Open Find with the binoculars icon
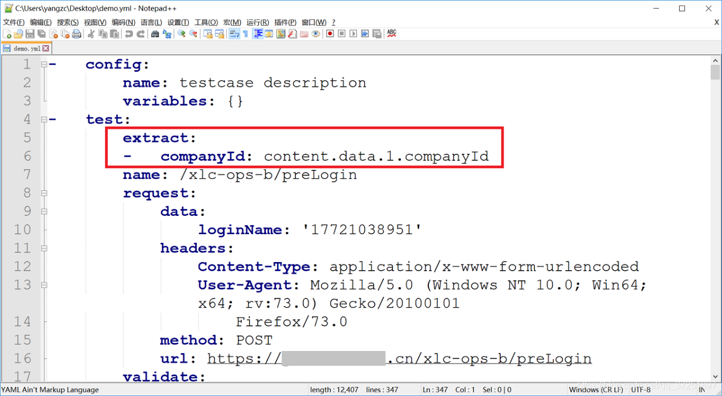Screen dimensions: 722x396 155,34
